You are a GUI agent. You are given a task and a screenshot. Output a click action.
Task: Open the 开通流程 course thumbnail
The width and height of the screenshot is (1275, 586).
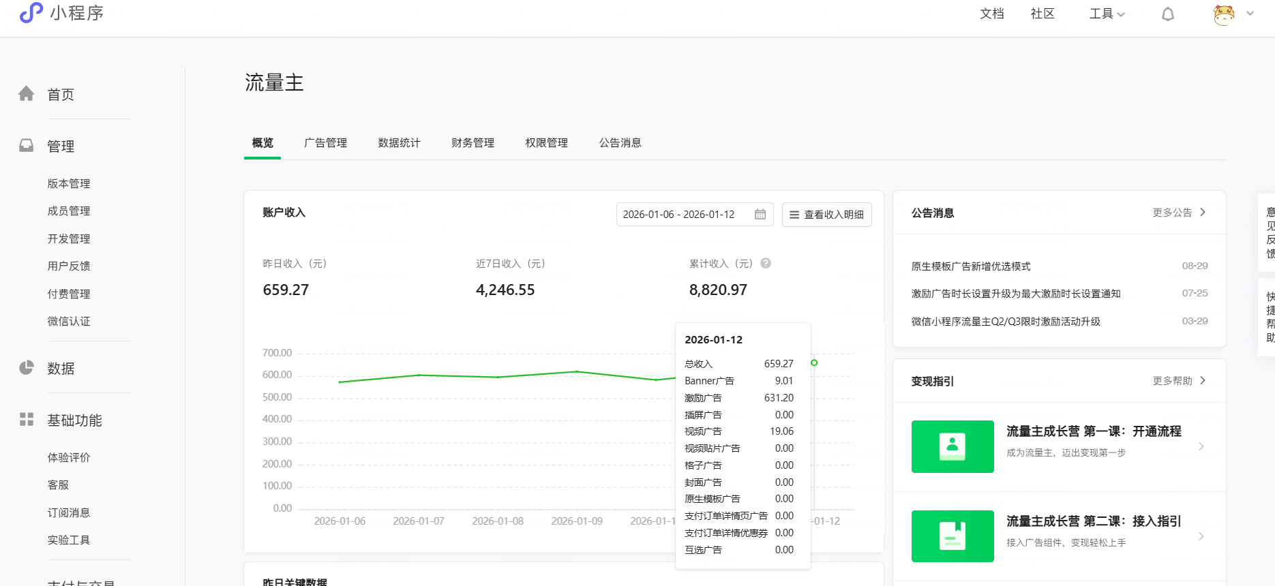coord(952,446)
